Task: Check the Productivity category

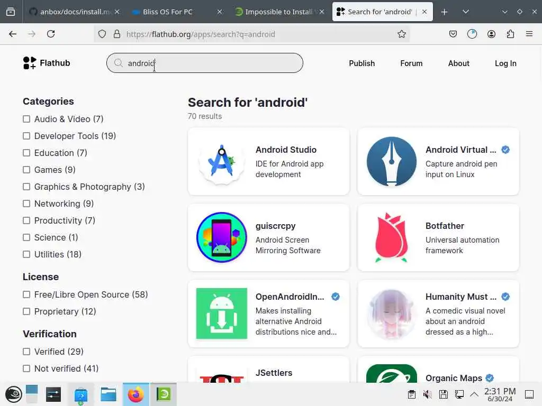Action: pos(26,220)
